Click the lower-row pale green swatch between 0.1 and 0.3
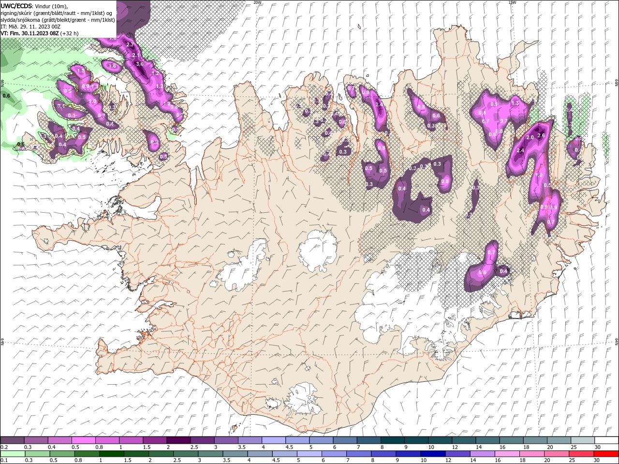Viewport: 619px width, 464px height. [13, 454]
